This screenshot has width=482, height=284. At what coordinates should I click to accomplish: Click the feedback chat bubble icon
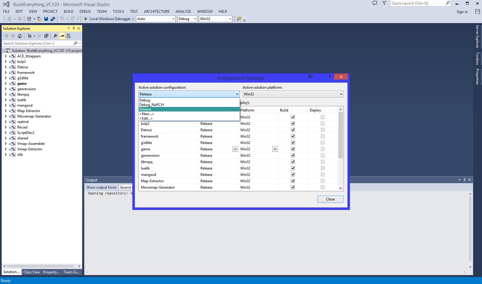375,3
